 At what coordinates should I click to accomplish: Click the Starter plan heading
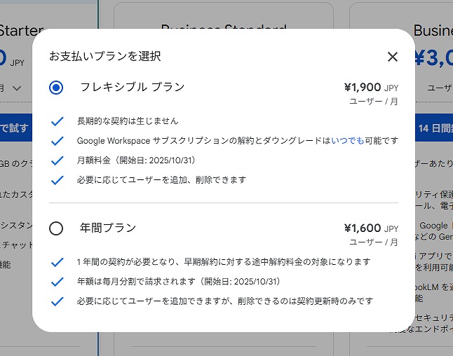click(21, 31)
